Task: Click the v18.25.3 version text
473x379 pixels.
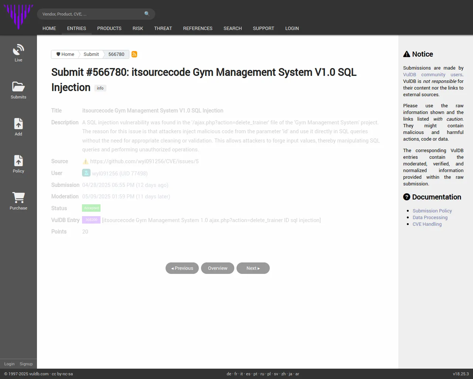Action: point(461,374)
